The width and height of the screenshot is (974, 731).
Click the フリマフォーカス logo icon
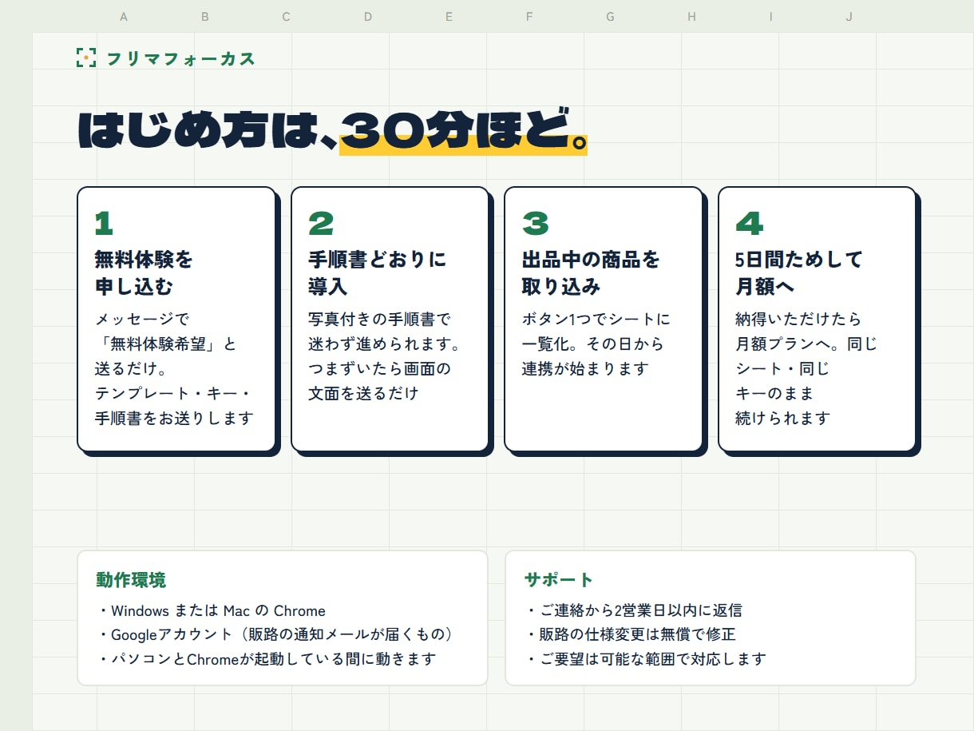86,58
